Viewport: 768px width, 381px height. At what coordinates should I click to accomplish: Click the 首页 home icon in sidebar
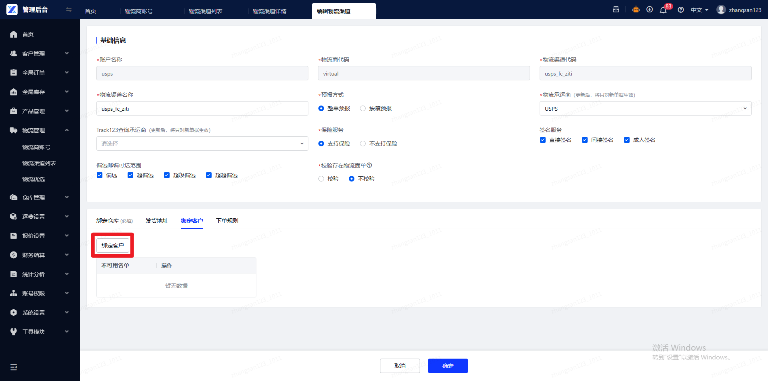pyautogui.click(x=14, y=34)
